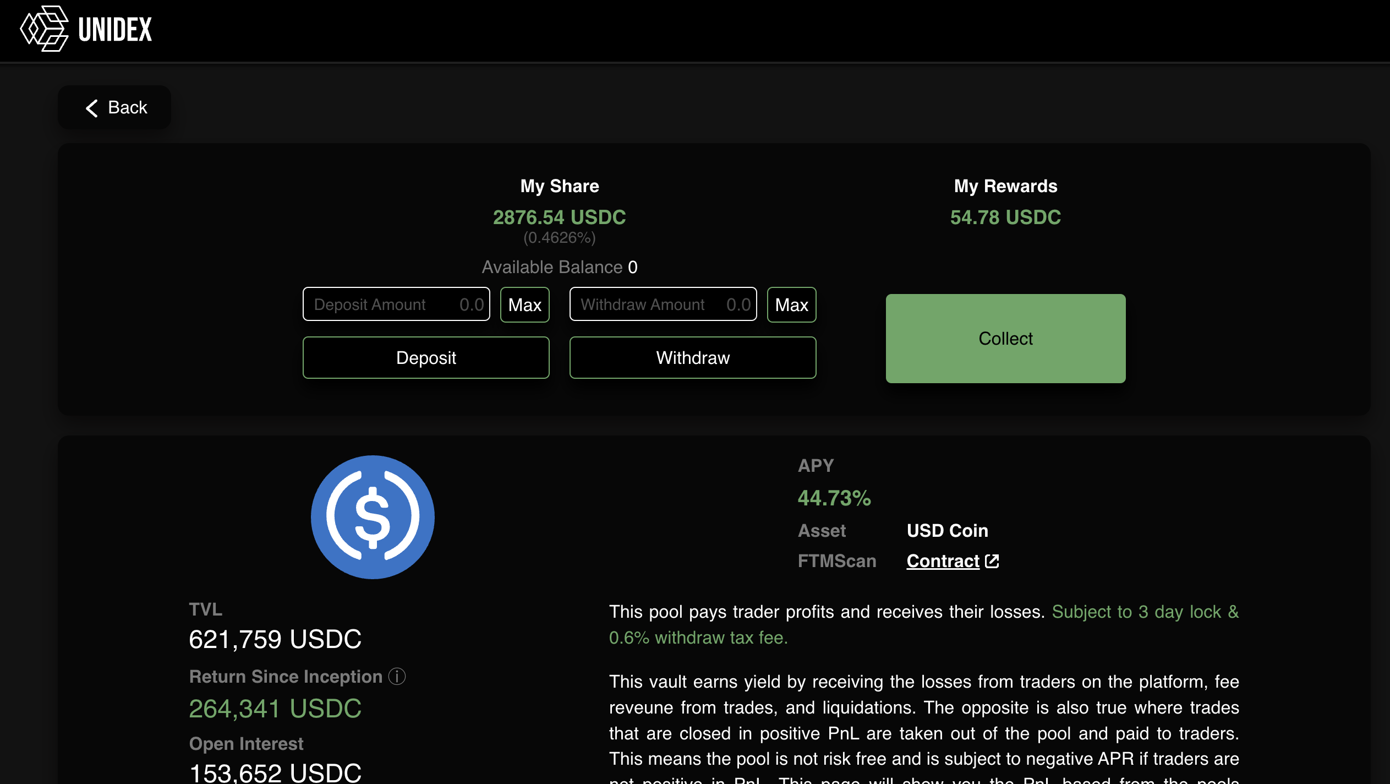1390x784 pixels.
Task: Click the My Rewards 54.78 USDC value
Action: 1005,217
